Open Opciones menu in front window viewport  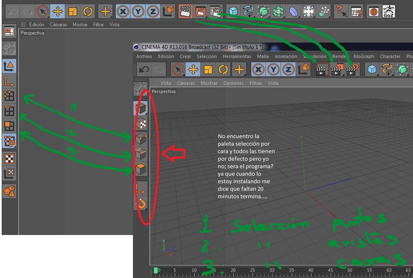[233, 83]
